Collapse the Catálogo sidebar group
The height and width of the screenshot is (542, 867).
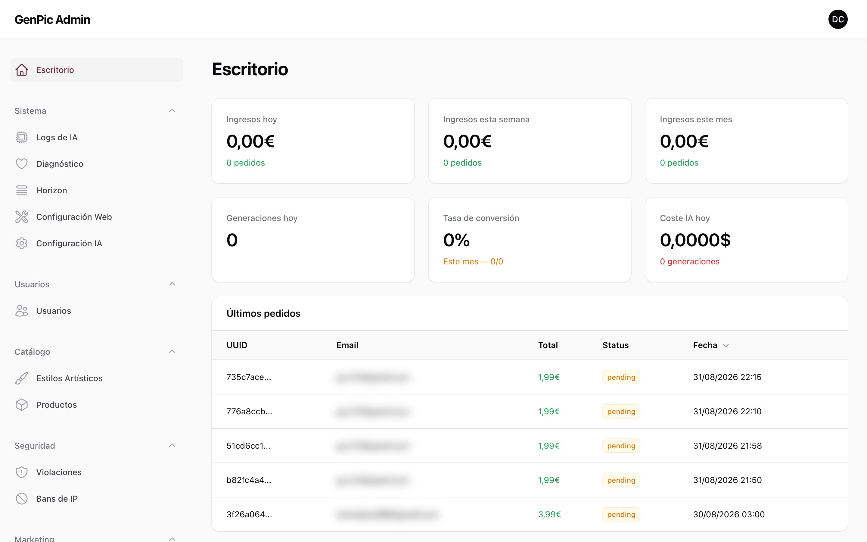(172, 352)
